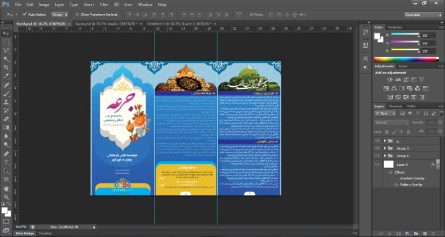The width and height of the screenshot is (445, 237).
Task: Open the Auto-Select Group dropdown
Action: point(60,15)
